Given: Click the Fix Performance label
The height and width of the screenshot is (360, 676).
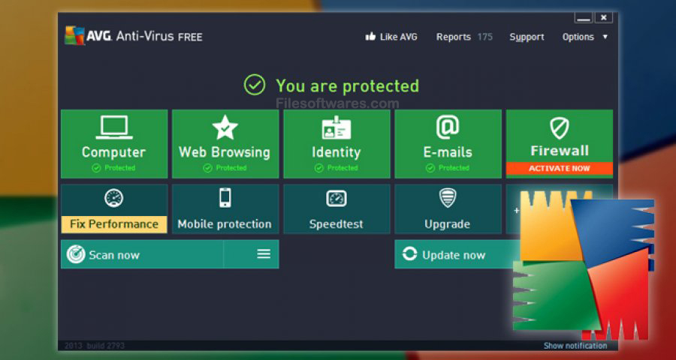Looking at the screenshot, I should click(114, 224).
